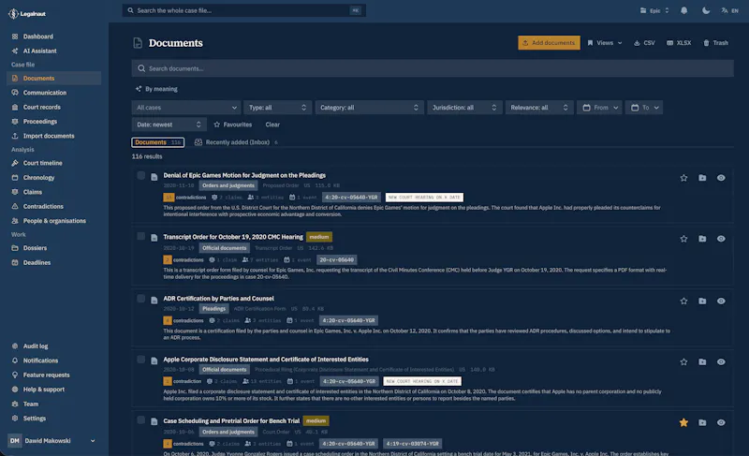The height and width of the screenshot is (456, 749).
Task: Open the Epic case switcher
Action: pos(654,10)
